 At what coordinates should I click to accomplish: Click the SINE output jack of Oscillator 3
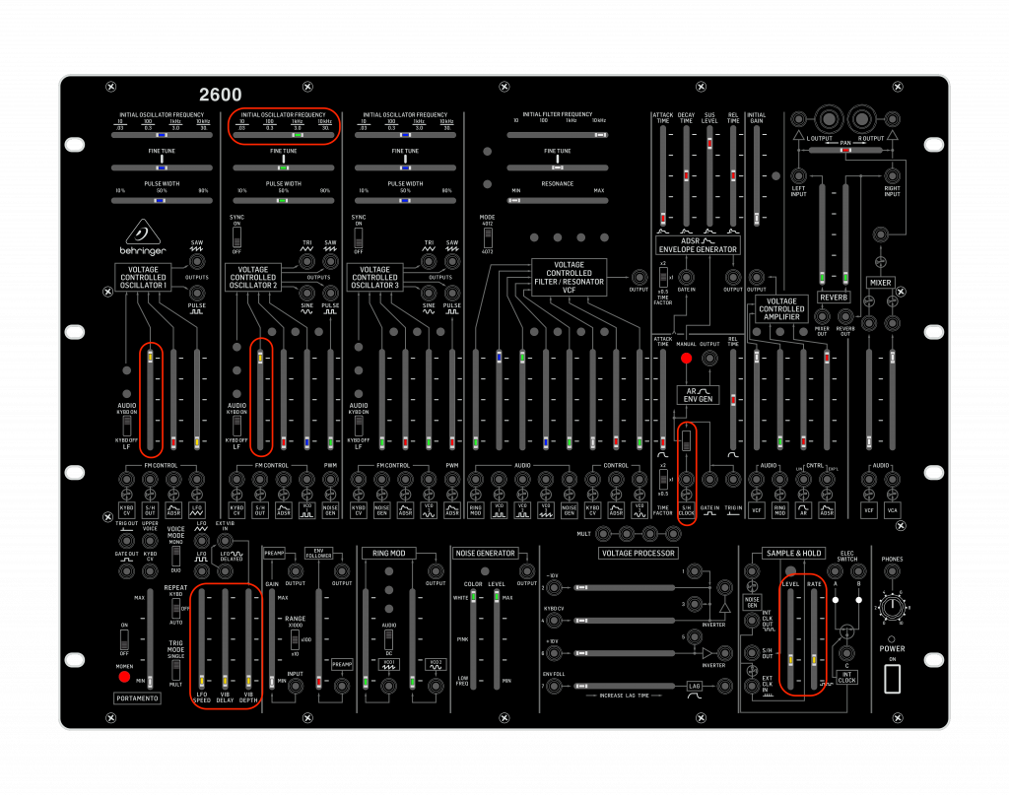(x=429, y=295)
